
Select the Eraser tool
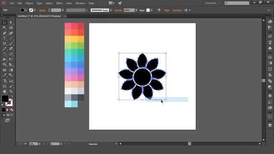point(11,49)
